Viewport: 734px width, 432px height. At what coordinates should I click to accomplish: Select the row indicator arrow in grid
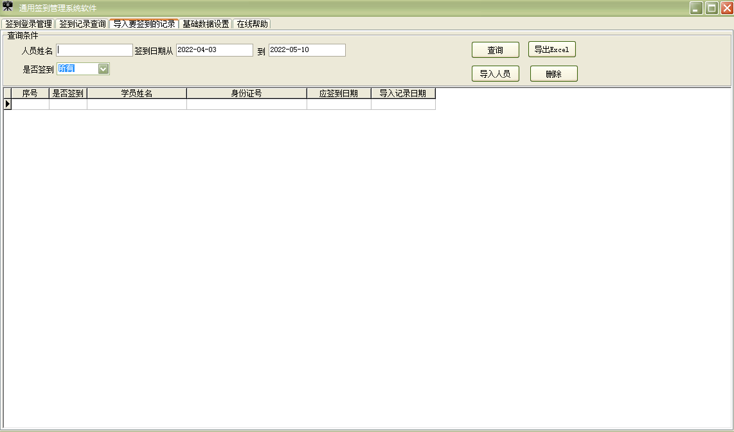[x=8, y=104]
